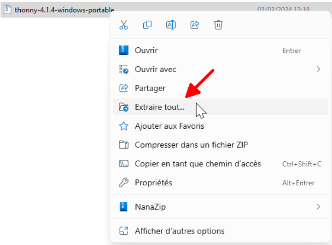Screen dimensions: 332x245
Task: Click the file's 02/02/2024 date entry
Action: [x=283, y=9]
